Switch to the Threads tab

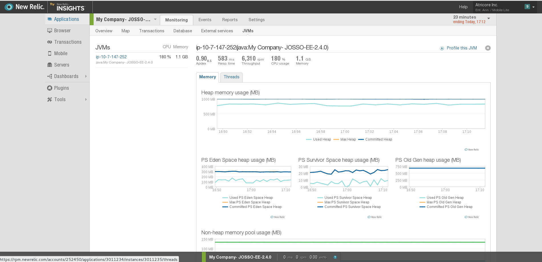(231, 77)
